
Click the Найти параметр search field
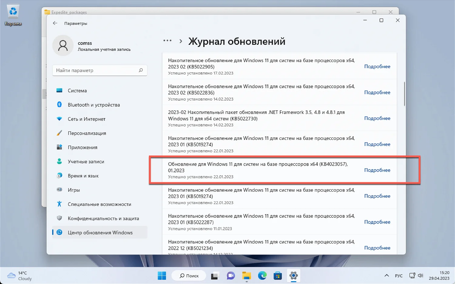(x=100, y=70)
